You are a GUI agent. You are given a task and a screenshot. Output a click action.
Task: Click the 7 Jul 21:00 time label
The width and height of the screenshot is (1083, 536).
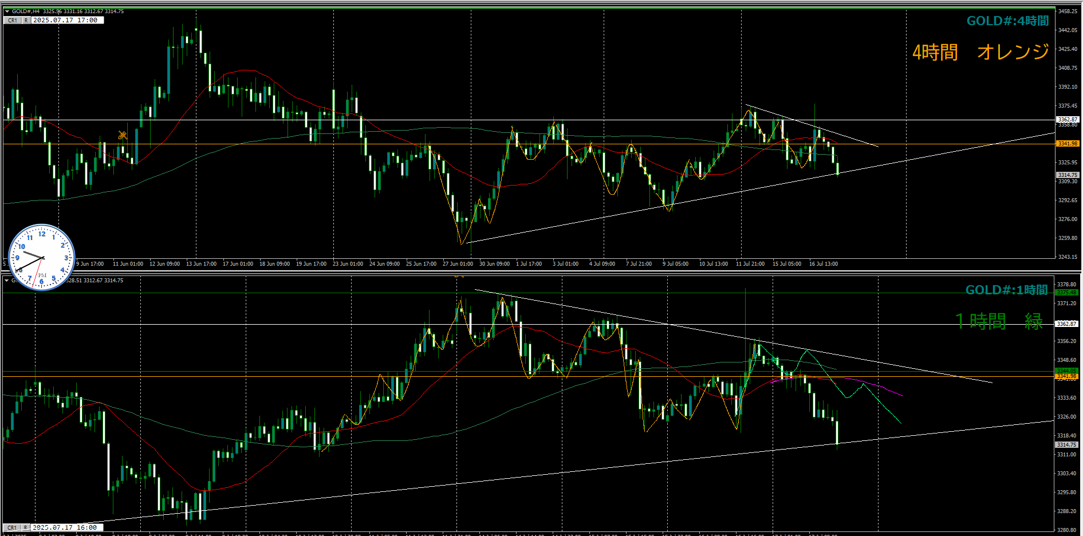tap(639, 264)
